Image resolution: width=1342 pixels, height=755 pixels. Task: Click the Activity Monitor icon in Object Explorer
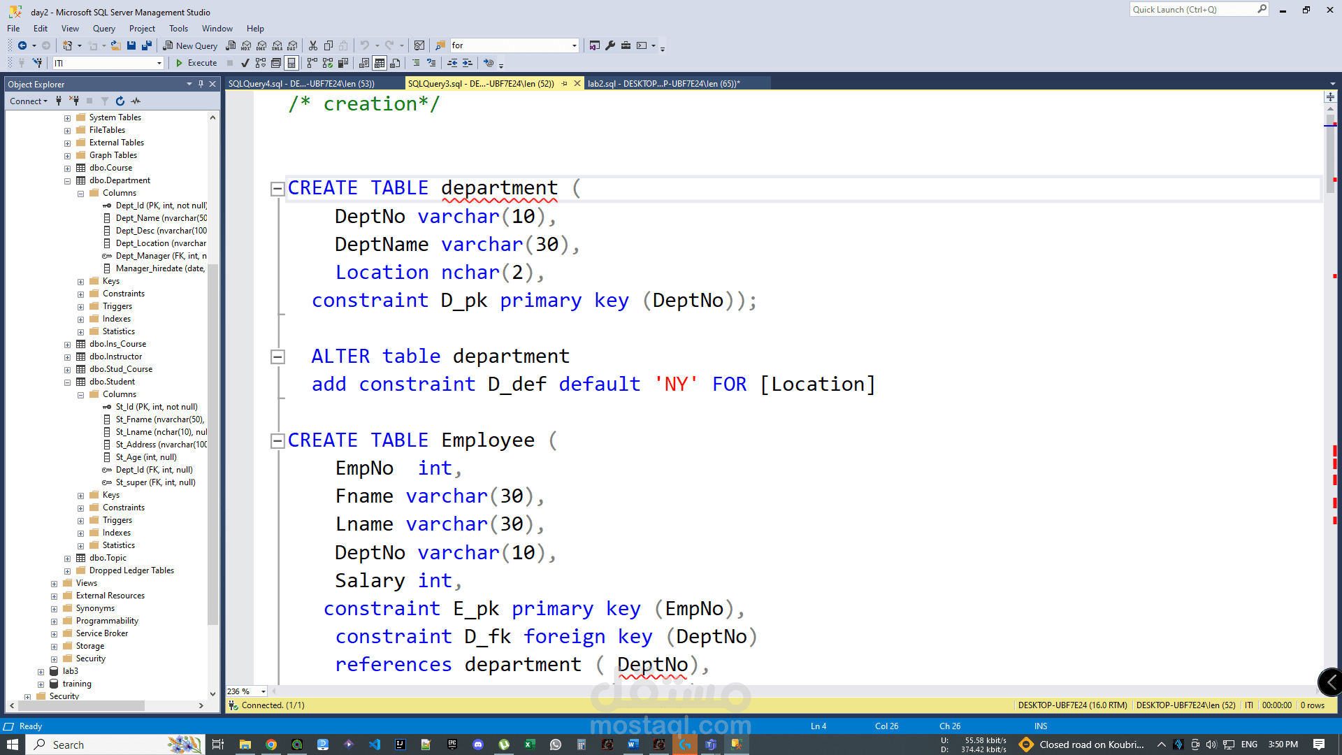pos(136,101)
